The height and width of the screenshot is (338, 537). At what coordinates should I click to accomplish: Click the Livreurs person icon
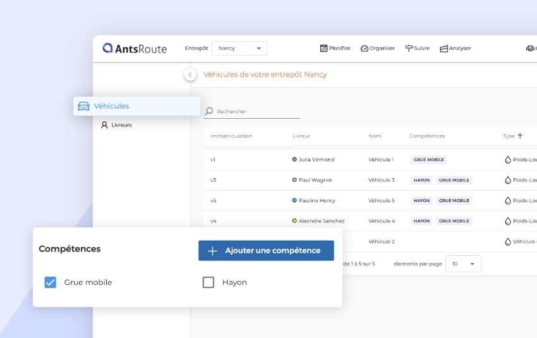(x=105, y=125)
